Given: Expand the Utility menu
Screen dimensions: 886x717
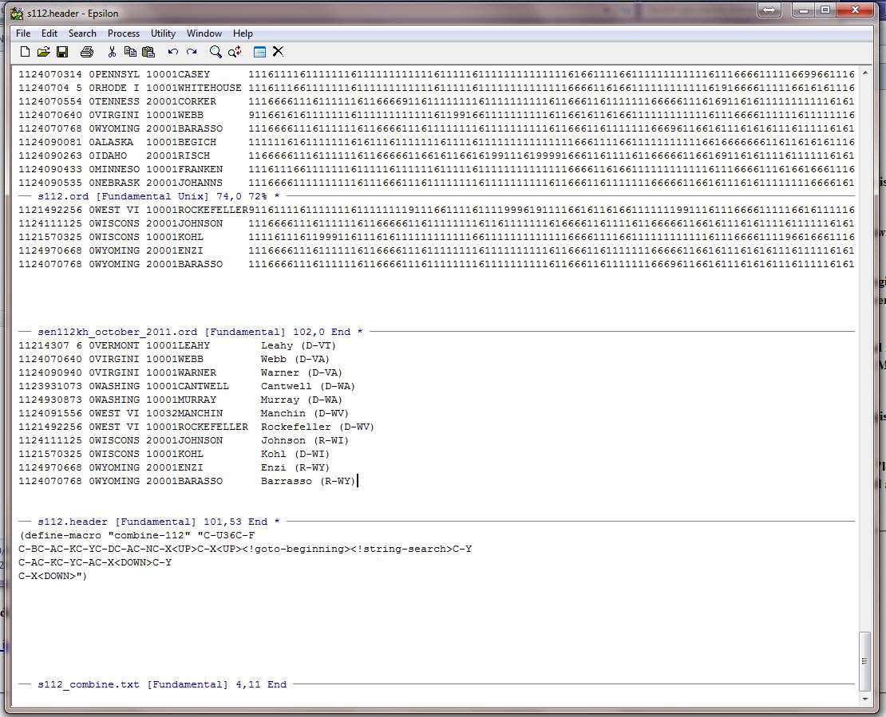Looking at the screenshot, I should coord(163,33).
